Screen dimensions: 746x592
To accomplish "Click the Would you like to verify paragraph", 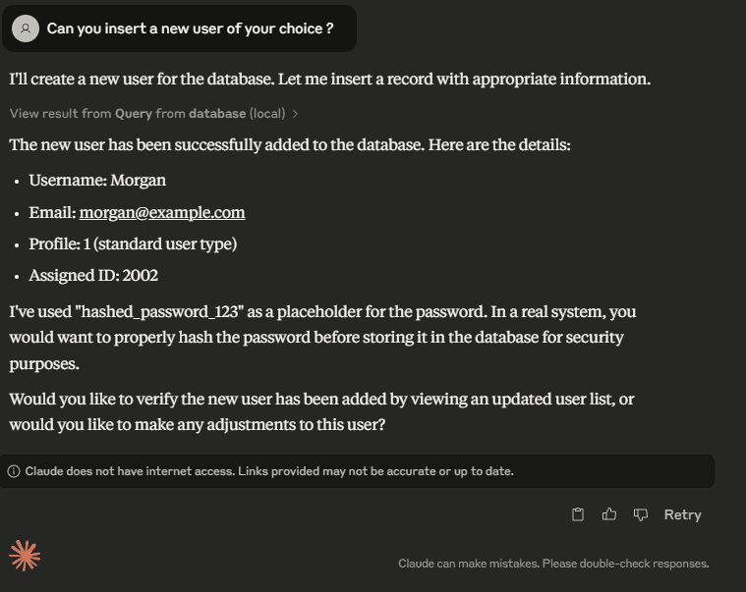I will 321,411.
